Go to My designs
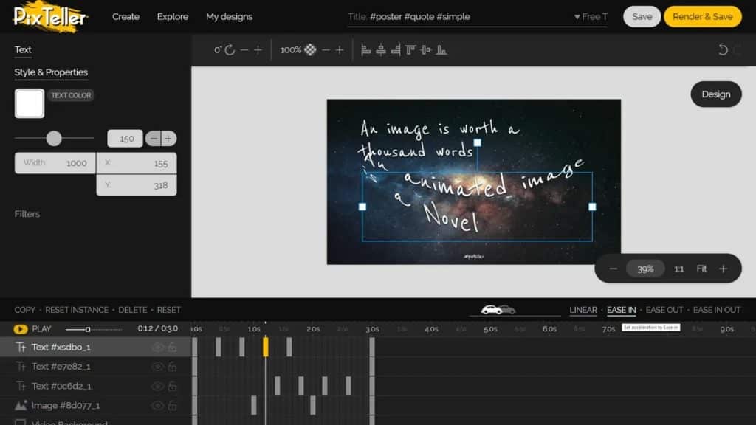 (229, 17)
